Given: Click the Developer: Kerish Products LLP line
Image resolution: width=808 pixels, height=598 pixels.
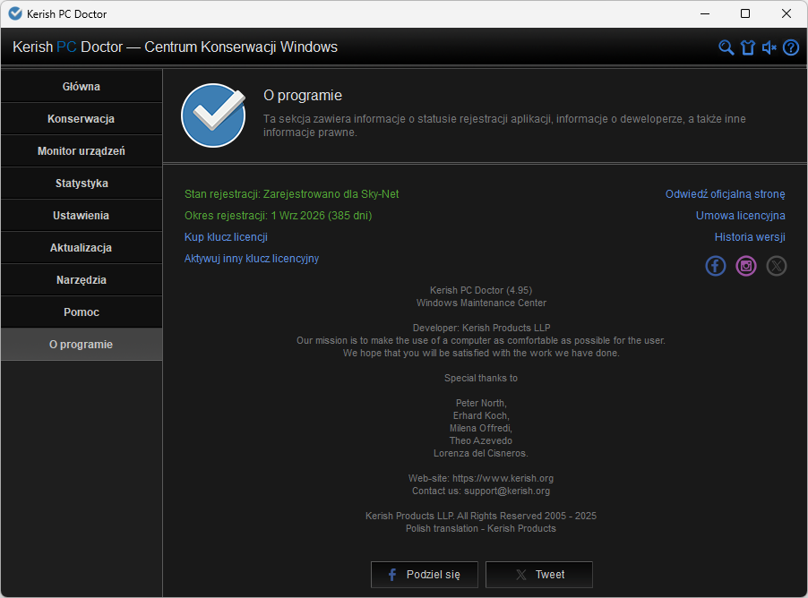Looking at the screenshot, I should 481,329.
